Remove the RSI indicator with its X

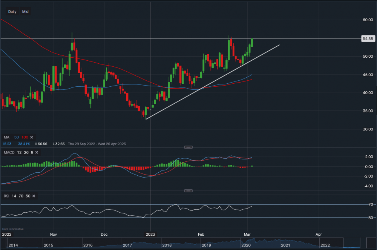(x=34, y=196)
